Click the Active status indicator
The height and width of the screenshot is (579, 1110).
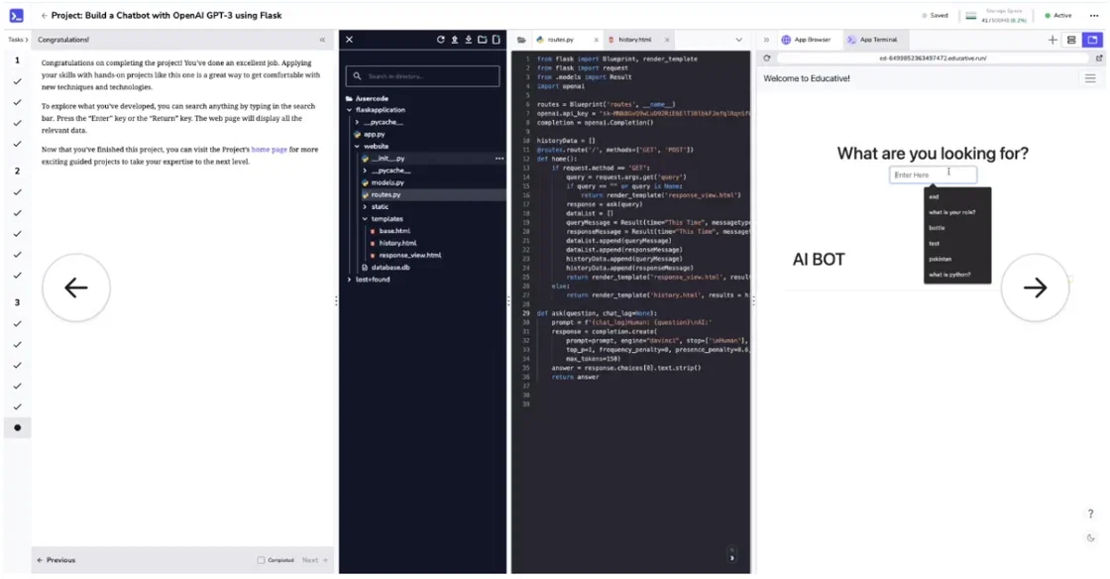point(1058,15)
